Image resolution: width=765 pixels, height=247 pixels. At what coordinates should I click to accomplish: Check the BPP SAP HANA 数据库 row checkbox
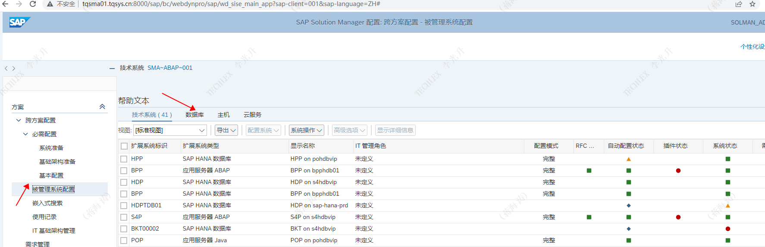tap(124, 194)
